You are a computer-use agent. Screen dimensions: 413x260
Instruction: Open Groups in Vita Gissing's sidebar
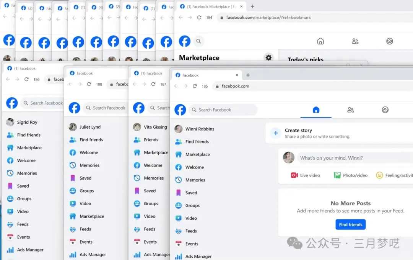[x=146, y=204]
